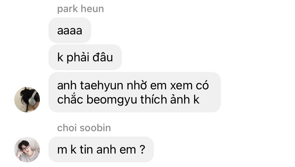The height and width of the screenshot is (167, 295).
Task: Open choi soobin's profile picture with glasses
Action: pos(27,150)
